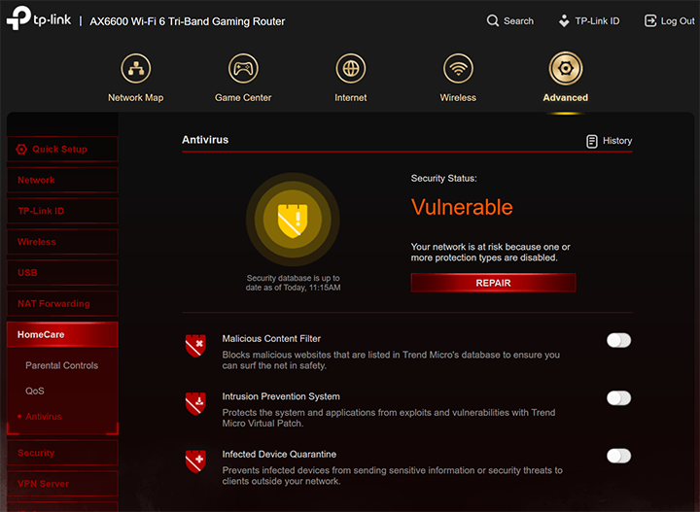
Task: Open Parental Controls submenu item
Action: [x=61, y=366]
